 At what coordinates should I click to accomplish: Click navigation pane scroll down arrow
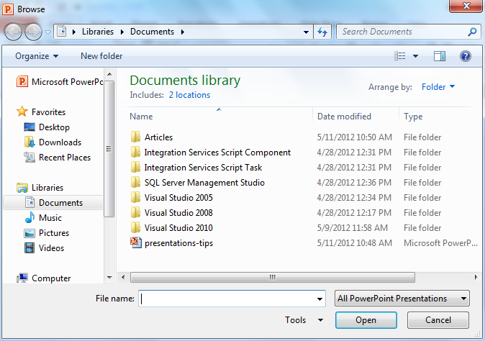coord(109,278)
